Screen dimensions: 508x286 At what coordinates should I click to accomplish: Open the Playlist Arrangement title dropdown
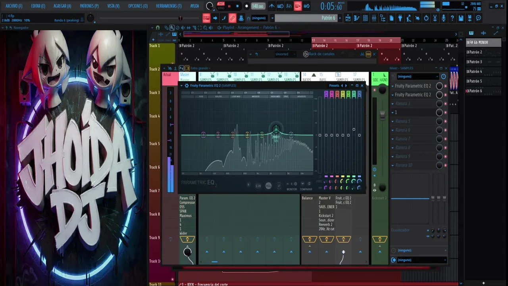point(250,27)
